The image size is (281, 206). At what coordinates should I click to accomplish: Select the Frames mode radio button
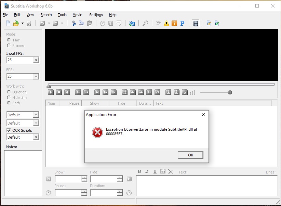9,46
